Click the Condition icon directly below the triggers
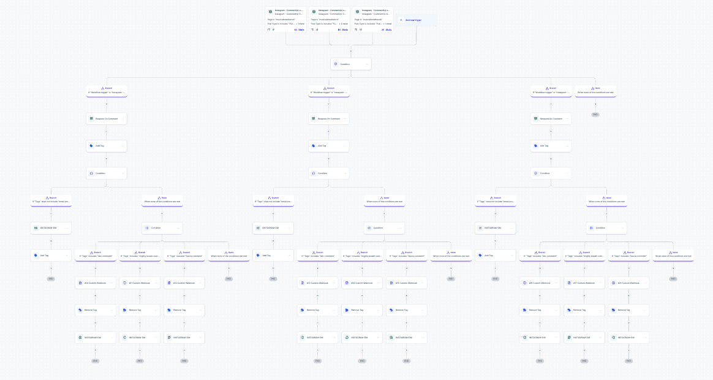 click(336, 64)
